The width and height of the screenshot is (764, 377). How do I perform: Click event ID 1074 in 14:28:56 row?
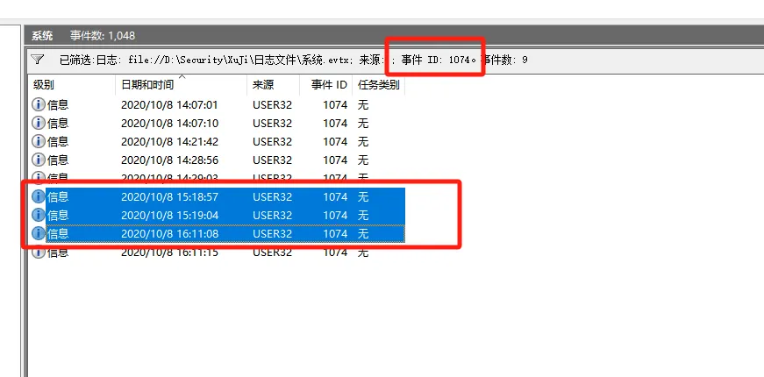pyautogui.click(x=335, y=160)
